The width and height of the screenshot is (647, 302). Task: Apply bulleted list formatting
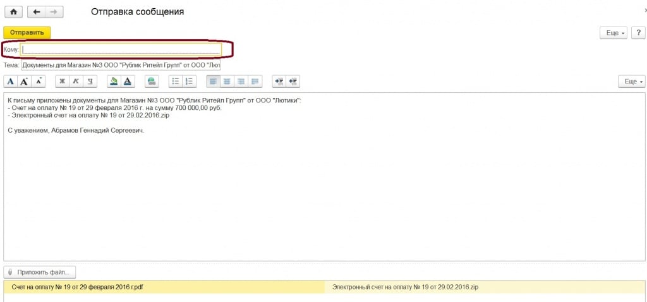coord(176,82)
